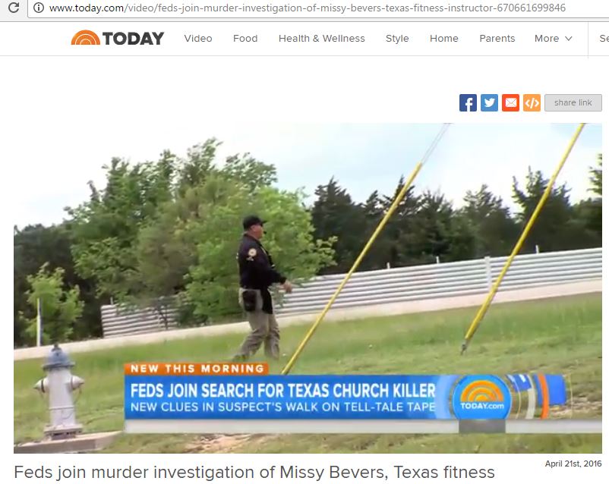Open site info icon in address bar
Screen dimensions: 609x484
[39, 8]
